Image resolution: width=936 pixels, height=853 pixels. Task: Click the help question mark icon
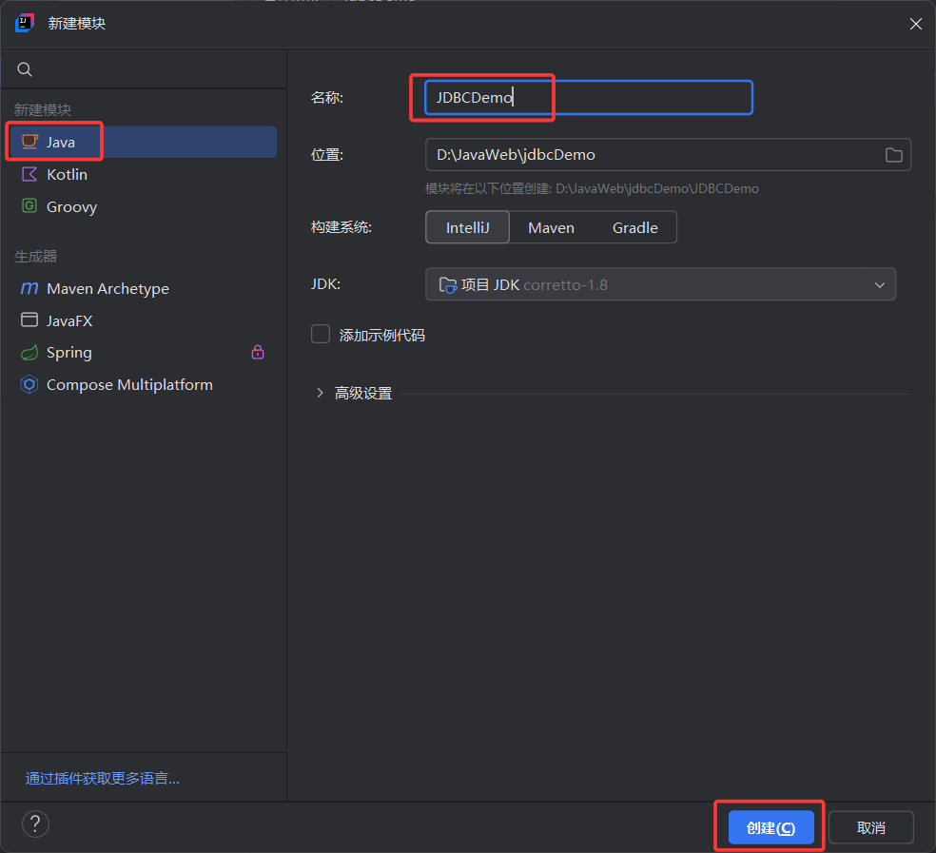[35, 824]
